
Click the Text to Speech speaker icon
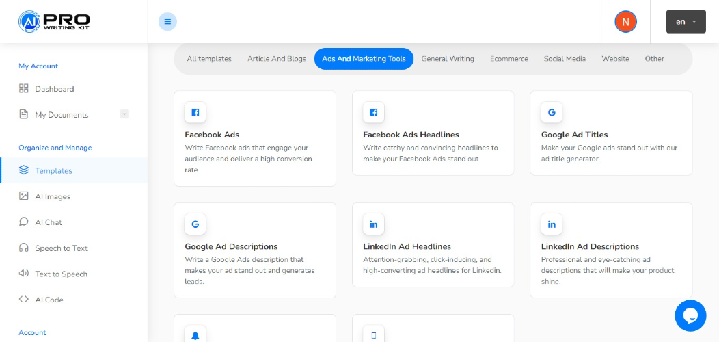[x=24, y=274]
